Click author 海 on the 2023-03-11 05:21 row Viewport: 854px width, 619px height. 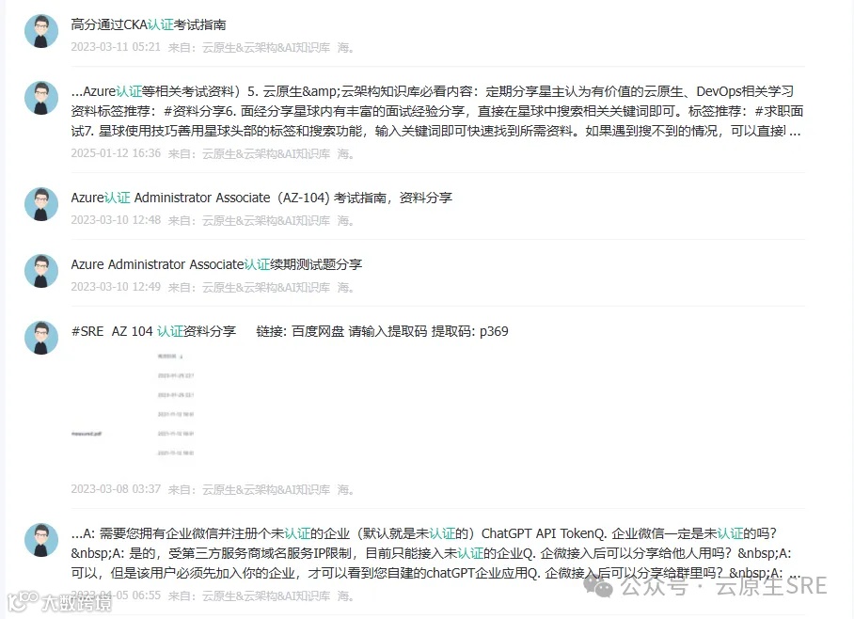345,47
